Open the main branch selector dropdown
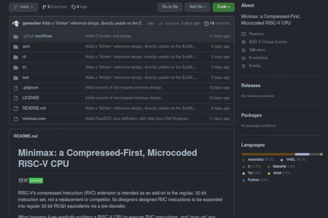The image size is (328, 218). 22,7
